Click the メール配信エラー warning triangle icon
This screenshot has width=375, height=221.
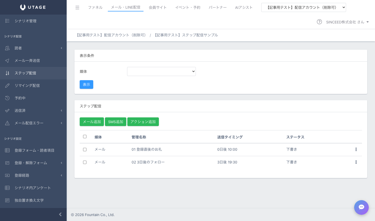[7, 123]
